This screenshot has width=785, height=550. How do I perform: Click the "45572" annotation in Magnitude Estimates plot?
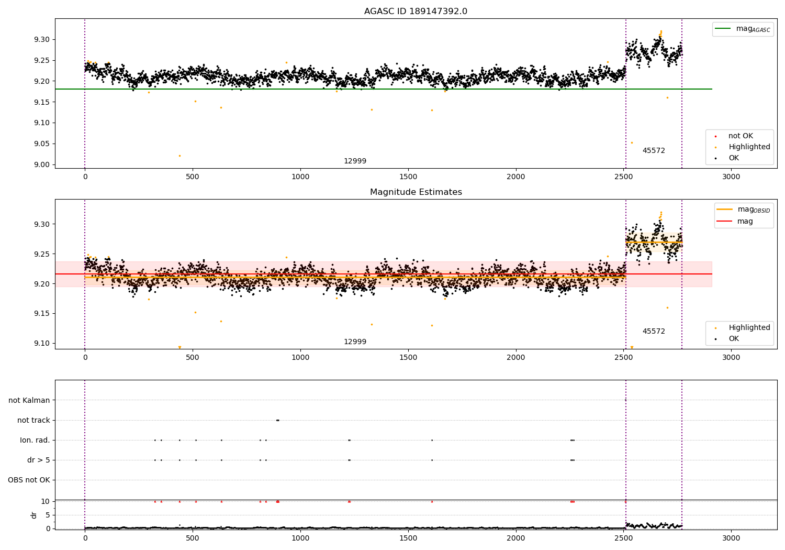coord(654,332)
